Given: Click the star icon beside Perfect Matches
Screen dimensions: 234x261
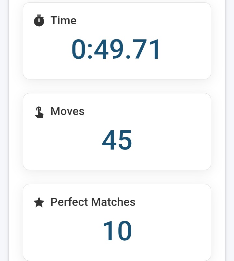Looking at the screenshot, I should tap(39, 202).
